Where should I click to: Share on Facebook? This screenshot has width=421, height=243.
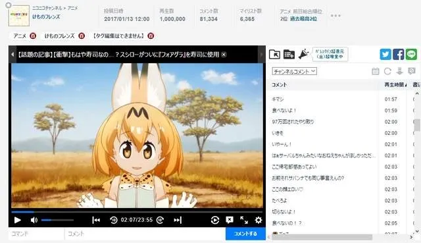click(x=399, y=54)
